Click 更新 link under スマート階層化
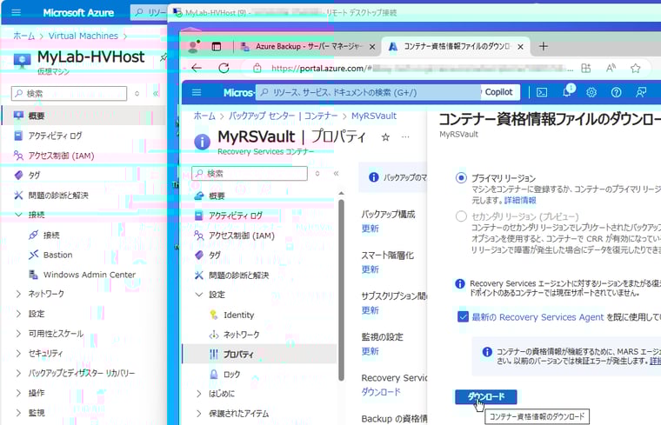 pyautogui.click(x=371, y=269)
